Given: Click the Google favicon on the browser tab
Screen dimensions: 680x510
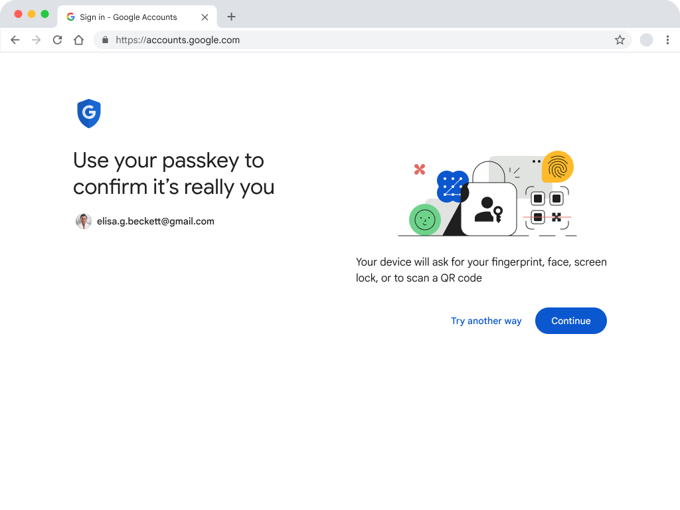Looking at the screenshot, I should coord(69,17).
